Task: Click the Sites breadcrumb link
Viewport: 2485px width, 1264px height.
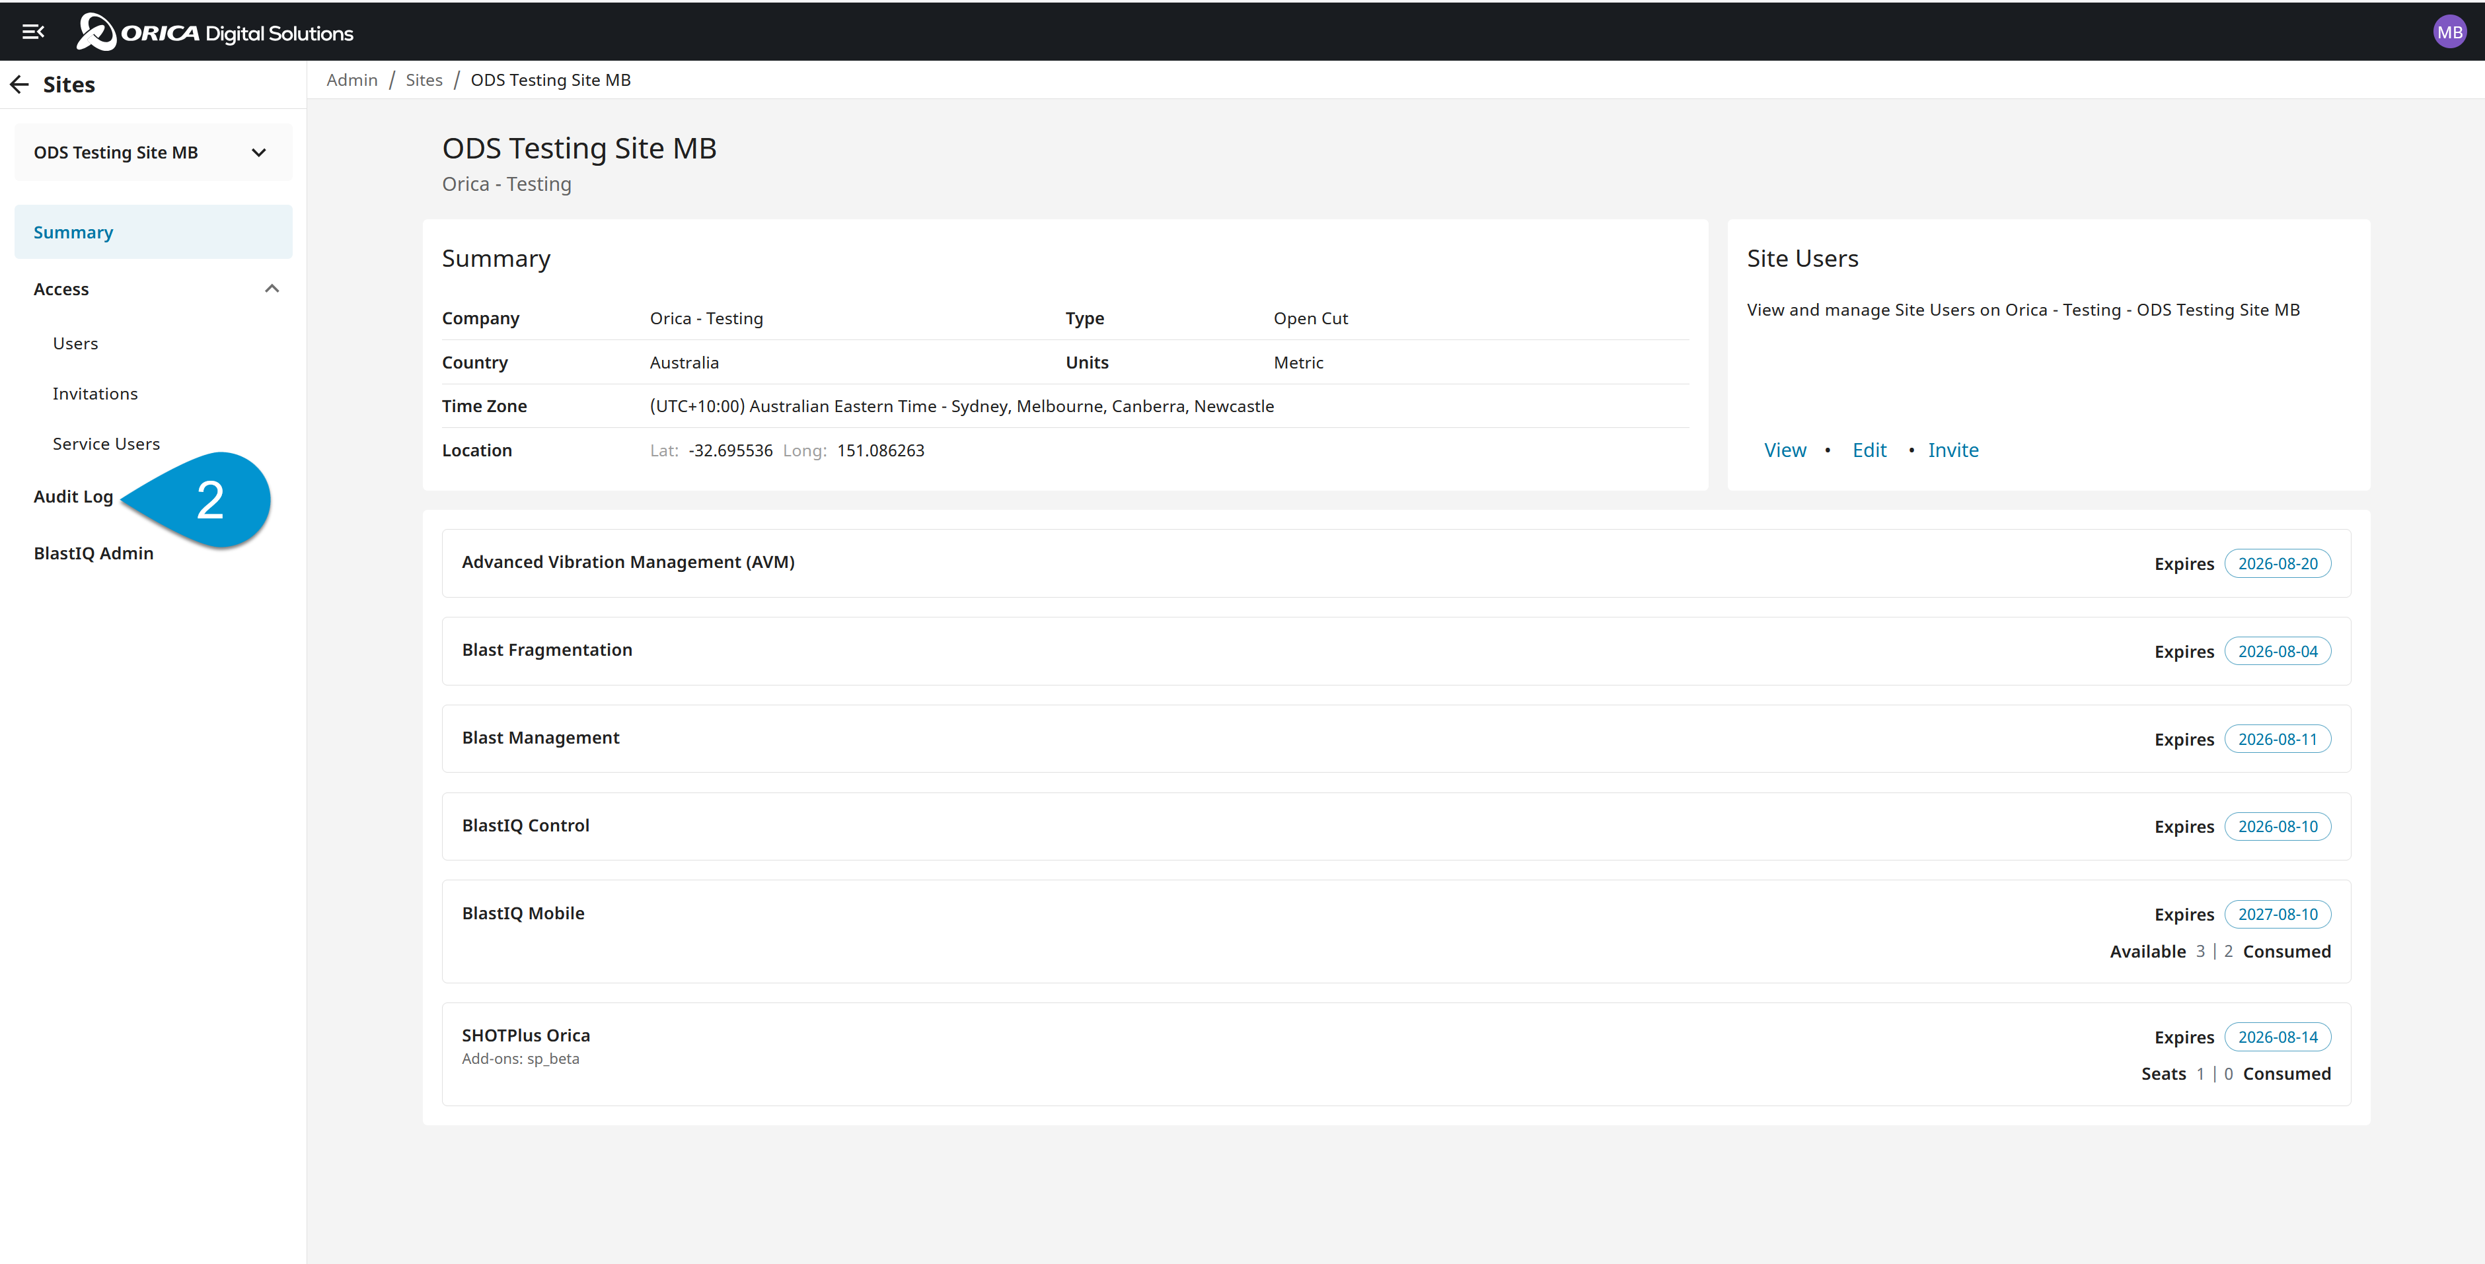Action: point(424,80)
